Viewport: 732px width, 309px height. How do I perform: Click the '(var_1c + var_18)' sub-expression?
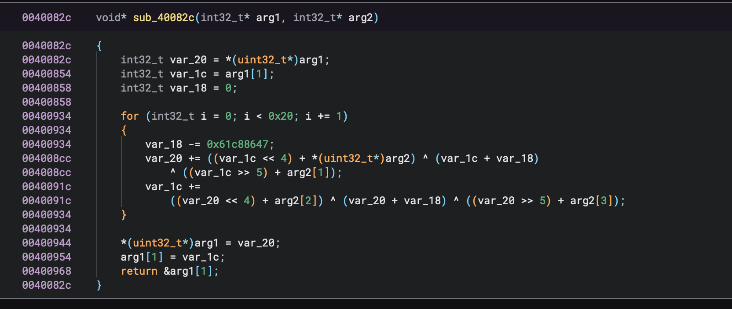487,158
